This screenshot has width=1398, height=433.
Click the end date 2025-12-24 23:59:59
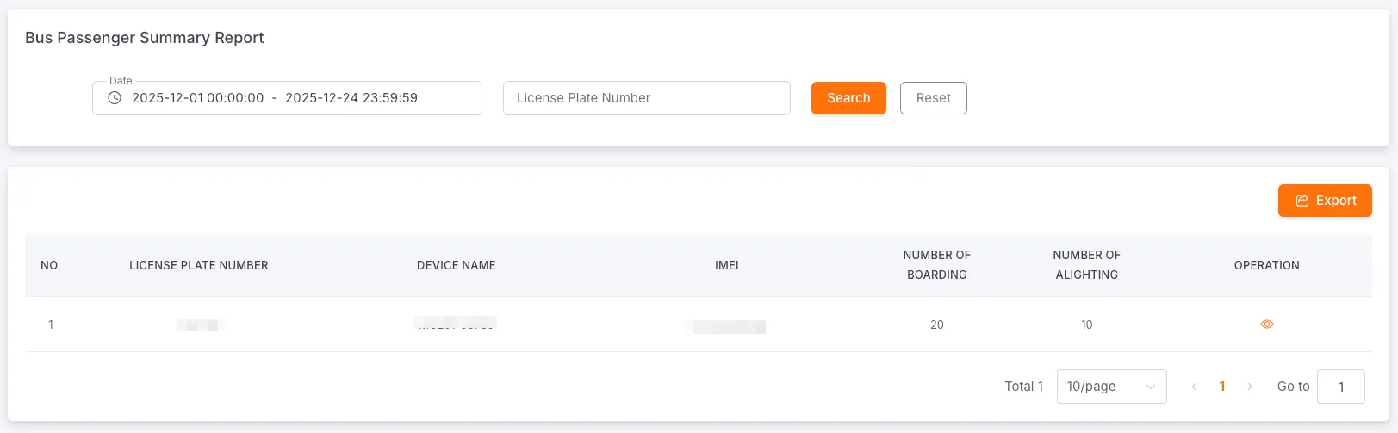pos(351,98)
